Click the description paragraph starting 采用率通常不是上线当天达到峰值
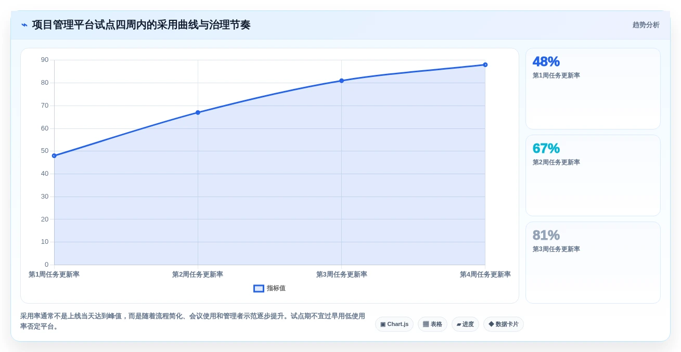This screenshot has width=681, height=352. click(x=192, y=321)
